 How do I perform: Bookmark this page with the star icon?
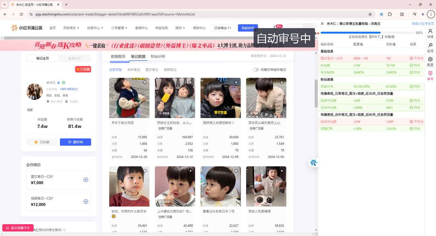pos(370,14)
